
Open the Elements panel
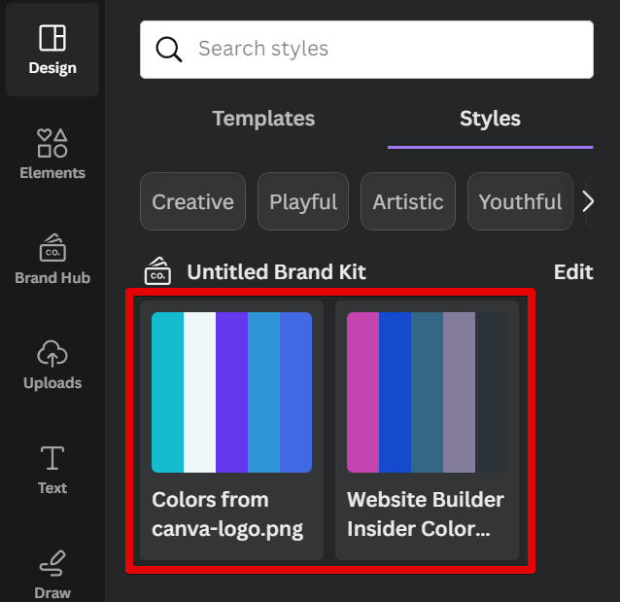pyautogui.click(x=52, y=155)
